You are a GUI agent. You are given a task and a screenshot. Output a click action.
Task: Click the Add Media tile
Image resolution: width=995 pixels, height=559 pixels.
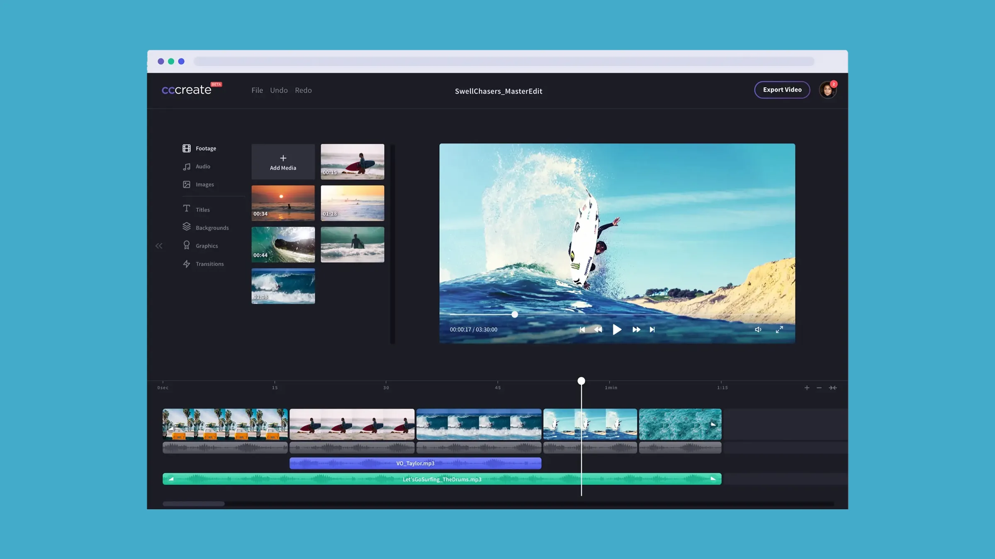(283, 162)
